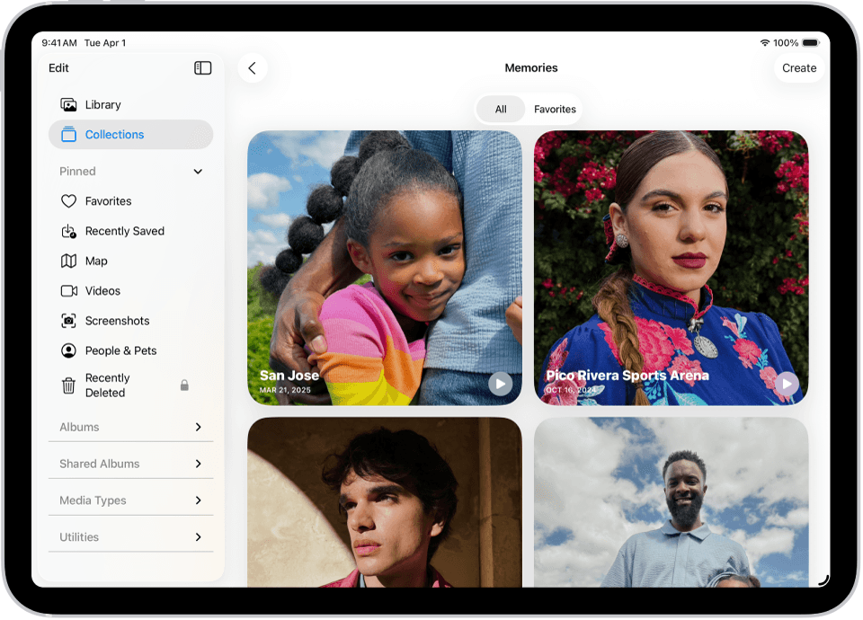The image size is (863, 620).
Task: Click the back arrow button
Action: pos(253,67)
